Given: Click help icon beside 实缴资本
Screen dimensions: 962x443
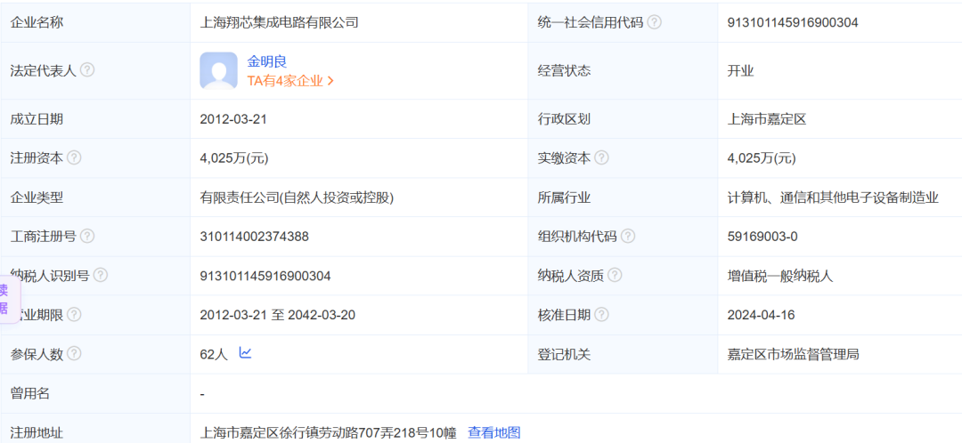Looking at the screenshot, I should 602,157.
